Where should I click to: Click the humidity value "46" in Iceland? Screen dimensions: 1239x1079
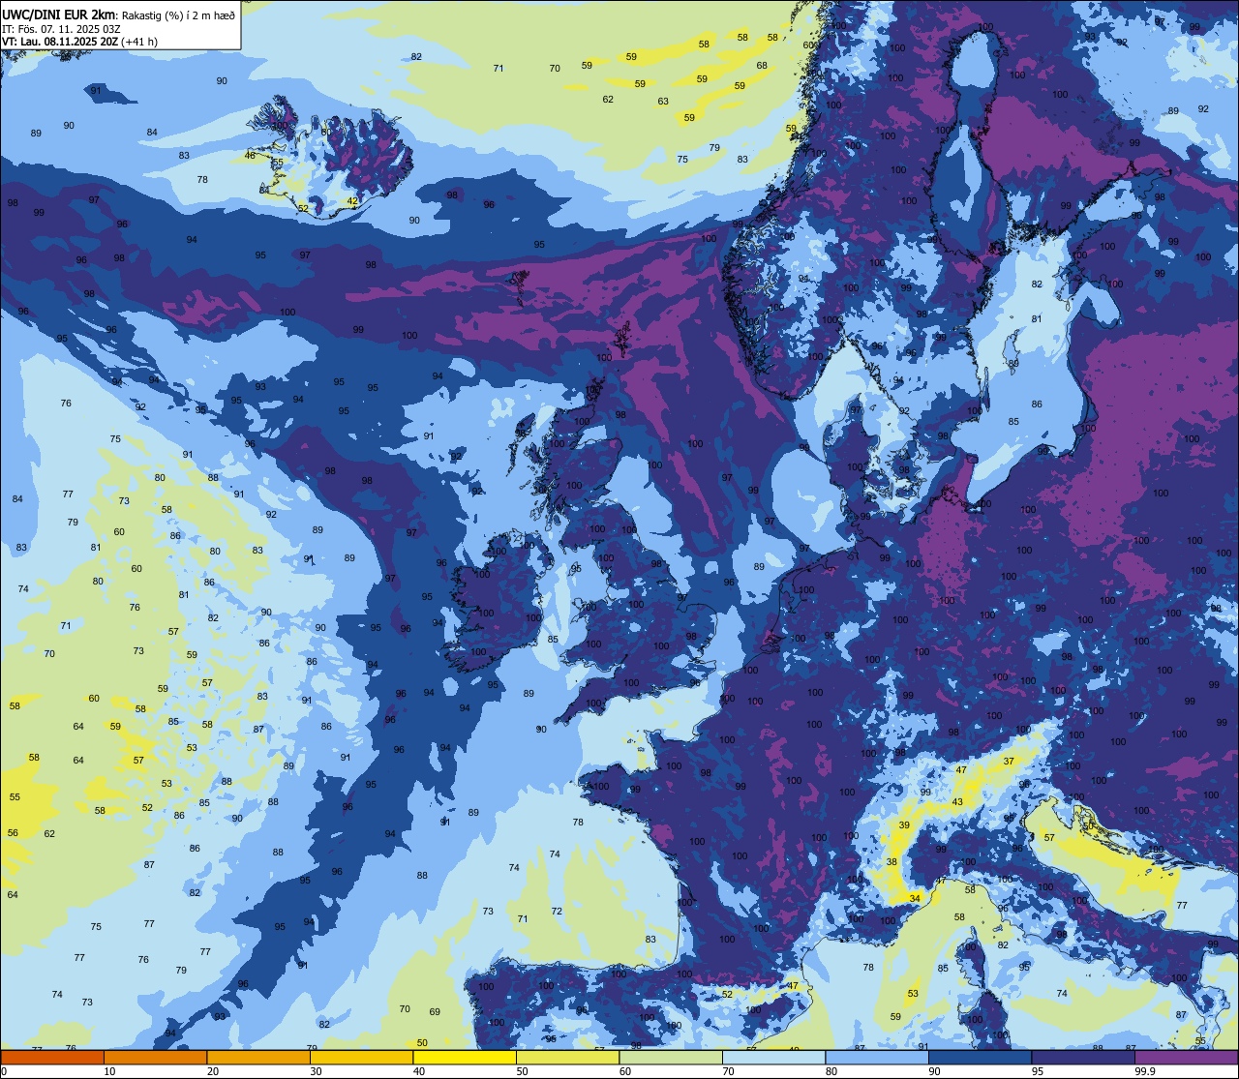coord(250,156)
